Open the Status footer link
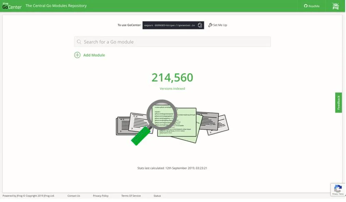Image resolution: width=346 pixels, height=202 pixels. 157,196
